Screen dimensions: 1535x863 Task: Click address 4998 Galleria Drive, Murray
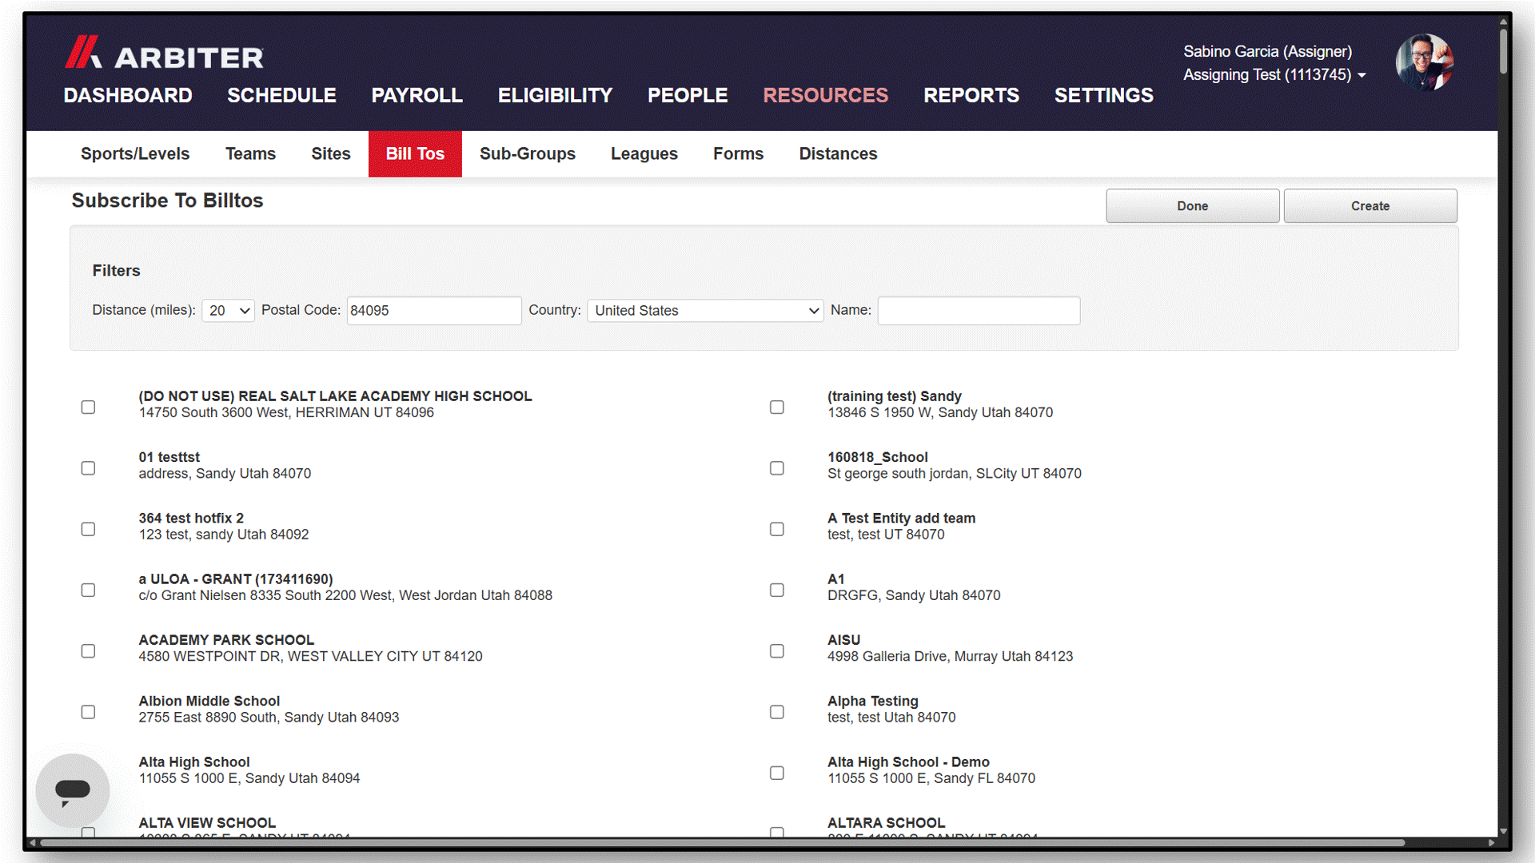click(950, 656)
